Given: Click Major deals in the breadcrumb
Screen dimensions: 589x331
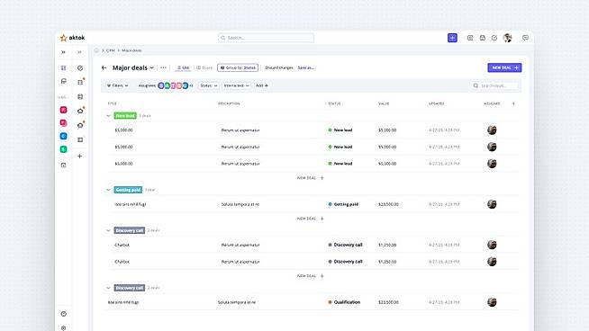Looking at the screenshot, I should (x=131, y=50).
